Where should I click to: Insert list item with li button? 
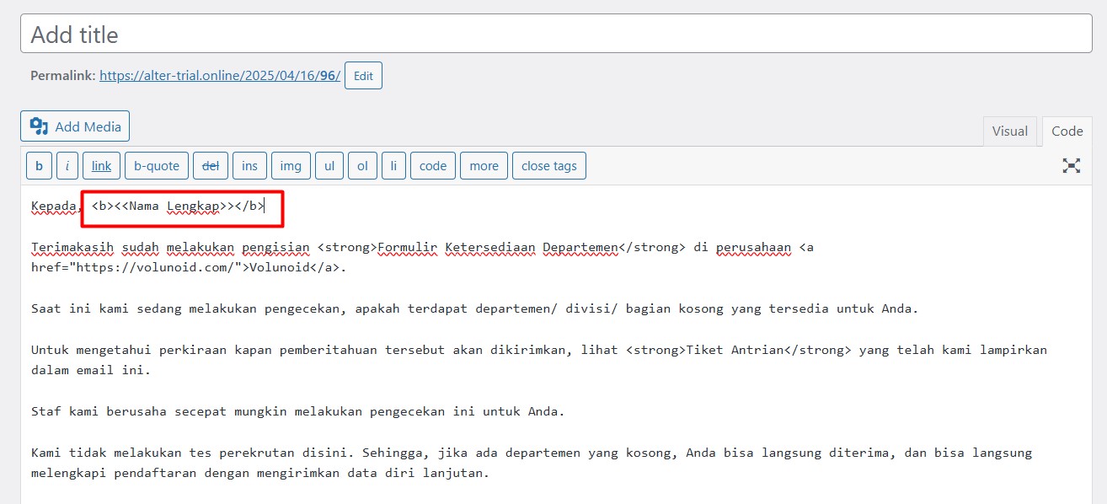[393, 165]
